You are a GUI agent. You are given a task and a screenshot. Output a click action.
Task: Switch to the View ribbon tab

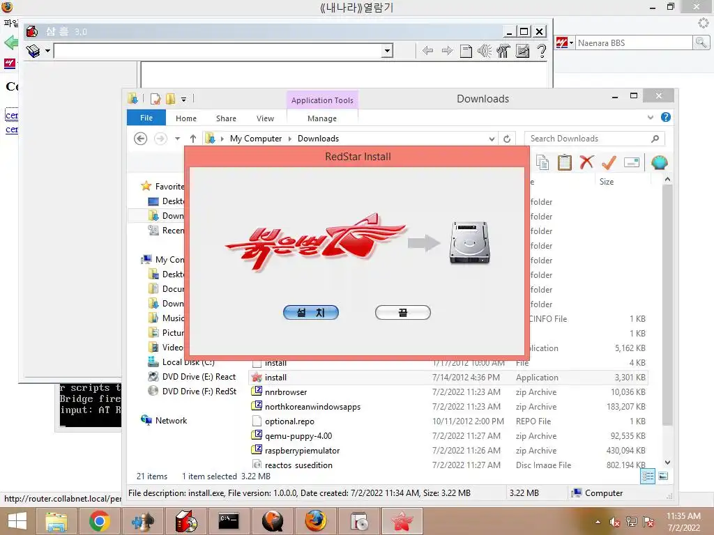click(x=265, y=118)
